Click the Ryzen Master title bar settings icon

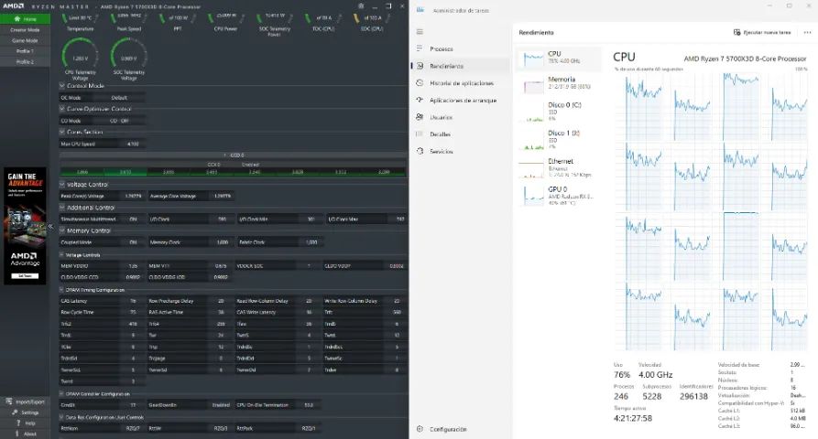(x=361, y=5)
